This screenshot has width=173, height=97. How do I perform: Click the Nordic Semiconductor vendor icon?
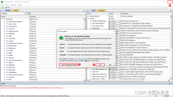click(x=7, y=75)
